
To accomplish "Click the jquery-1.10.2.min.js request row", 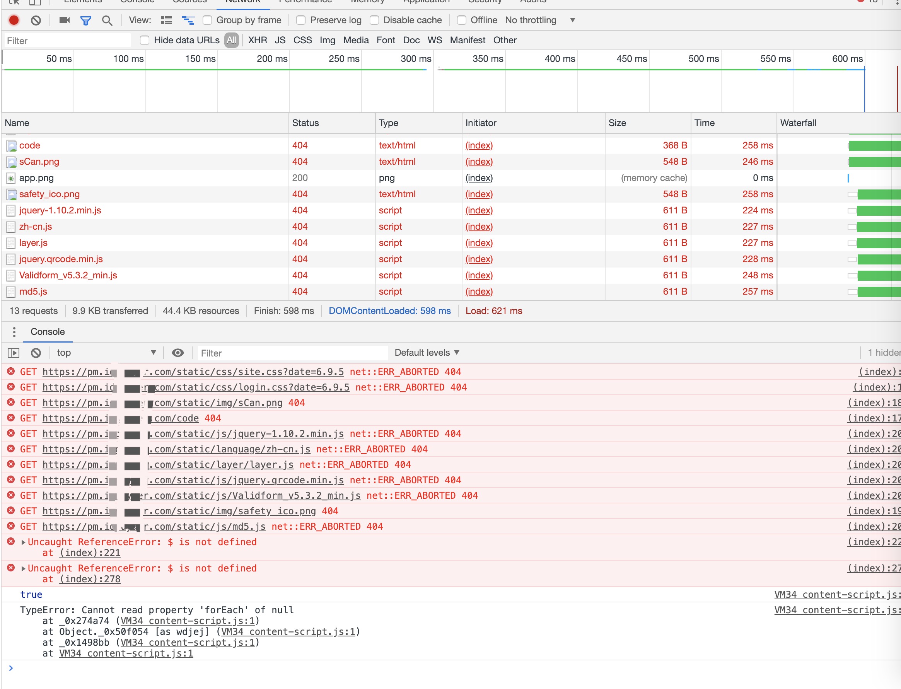I will tap(60, 210).
